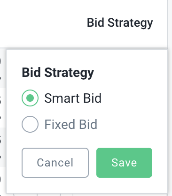Click the Smart Bid label text
Viewport: 172px width, 196px height.
pyautogui.click(x=73, y=98)
